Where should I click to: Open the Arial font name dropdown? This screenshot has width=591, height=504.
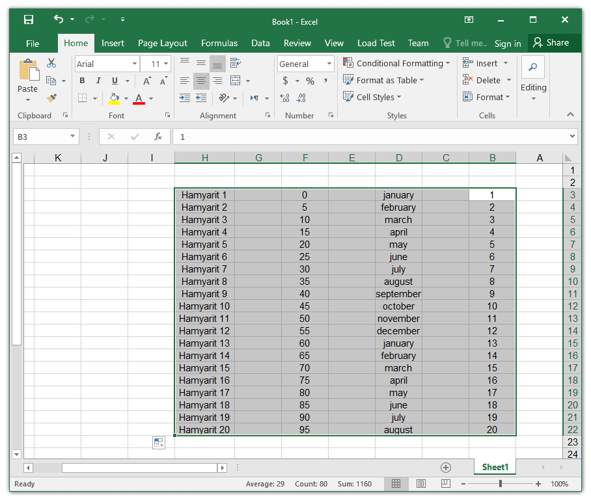135,64
